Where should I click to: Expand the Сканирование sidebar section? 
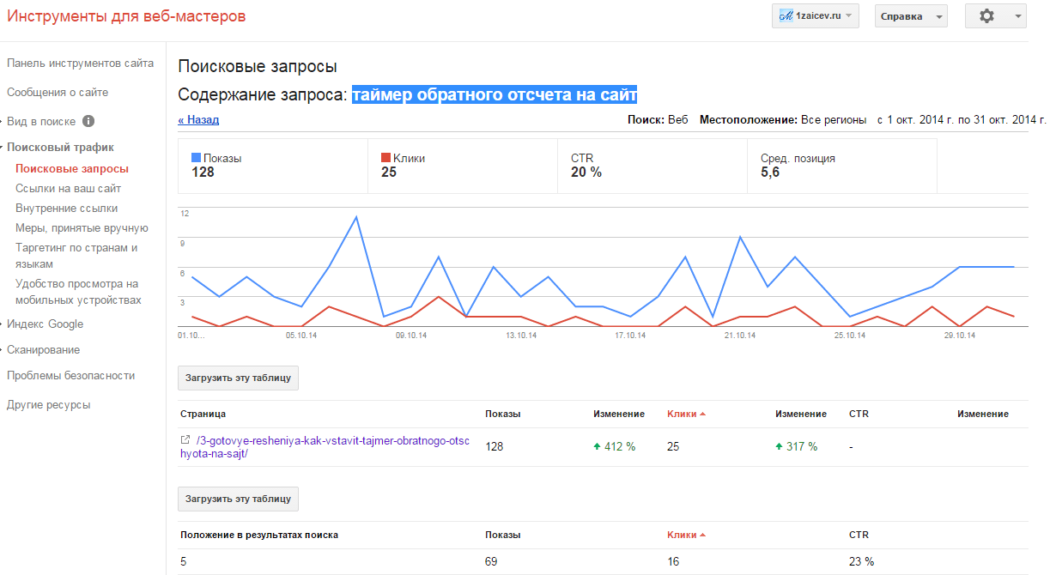pyautogui.click(x=43, y=350)
